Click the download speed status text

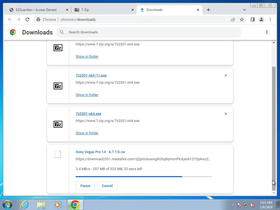(x=109, y=169)
